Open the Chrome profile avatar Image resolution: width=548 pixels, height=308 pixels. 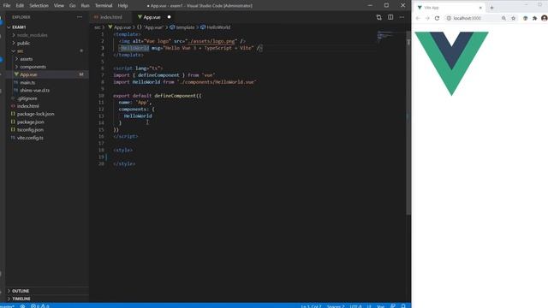(545, 18)
